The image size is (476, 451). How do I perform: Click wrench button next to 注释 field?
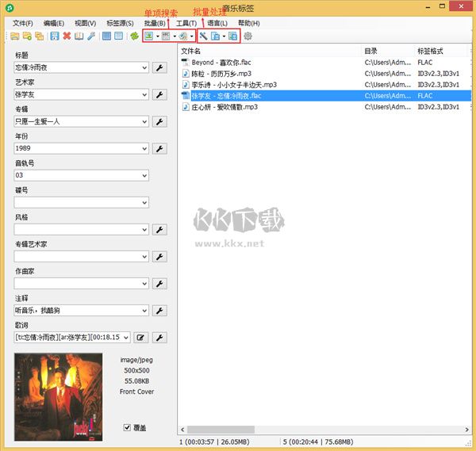coord(159,311)
